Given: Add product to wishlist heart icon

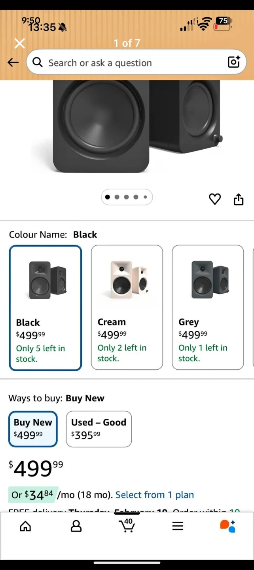Looking at the screenshot, I should [215, 199].
